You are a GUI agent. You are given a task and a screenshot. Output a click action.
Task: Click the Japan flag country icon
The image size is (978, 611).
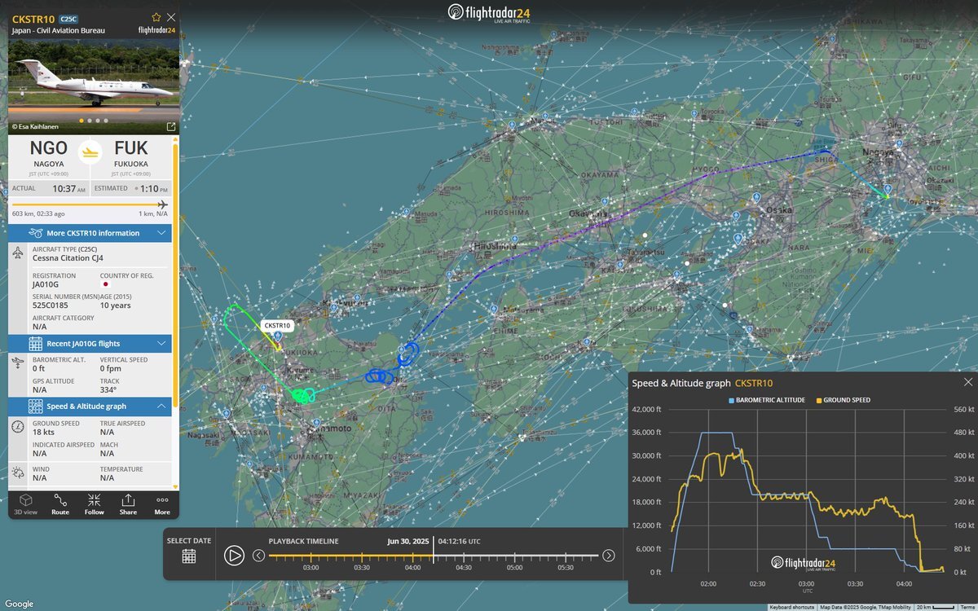pyautogui.click(x=104, y=284)
